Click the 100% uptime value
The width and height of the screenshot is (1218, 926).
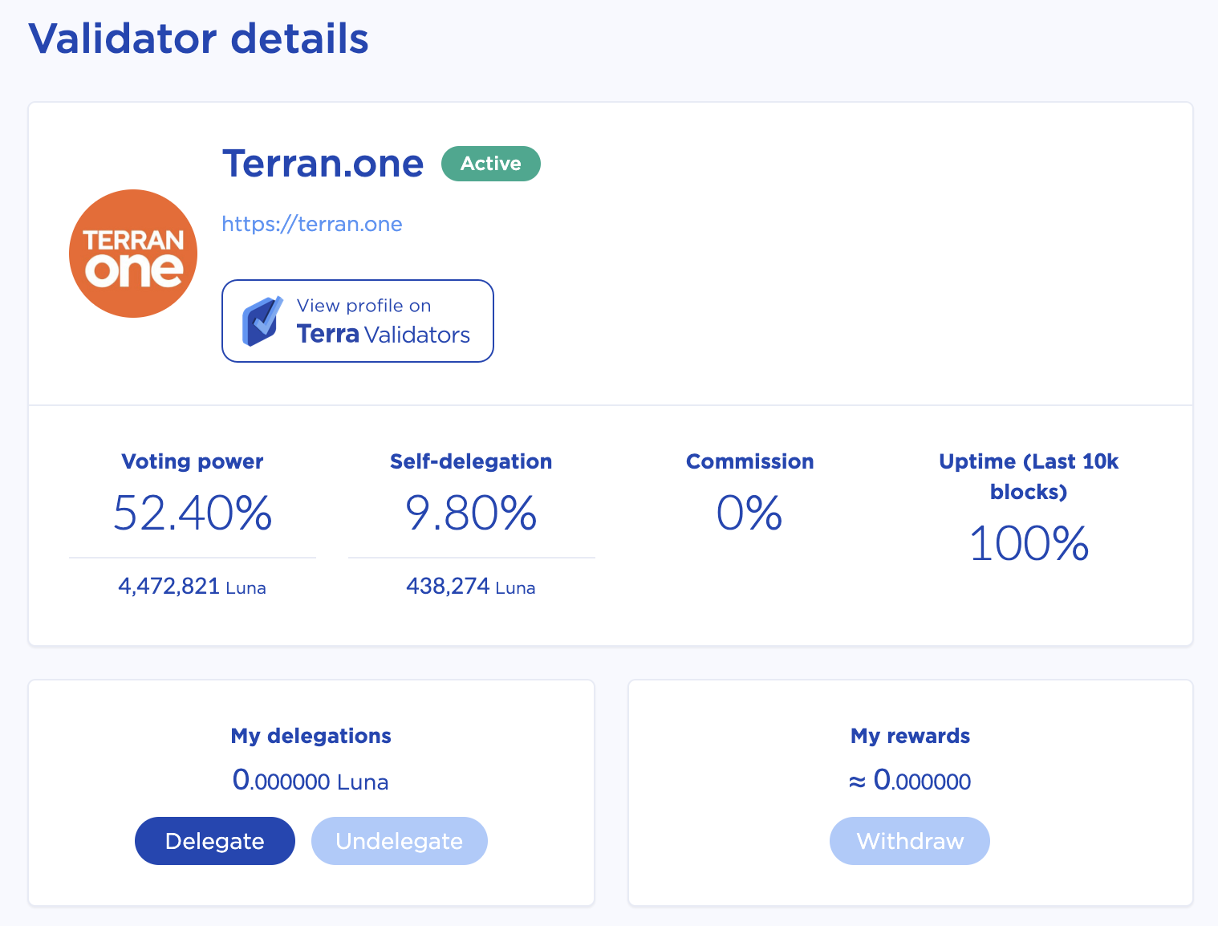[x=1029, y=543]
